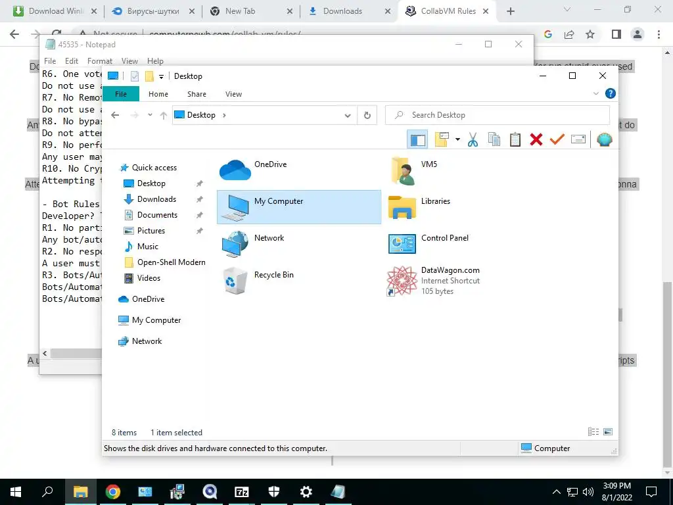Switch to details view layout button
The height and width of the screenshot is (505, 673).
pos(593,432)
